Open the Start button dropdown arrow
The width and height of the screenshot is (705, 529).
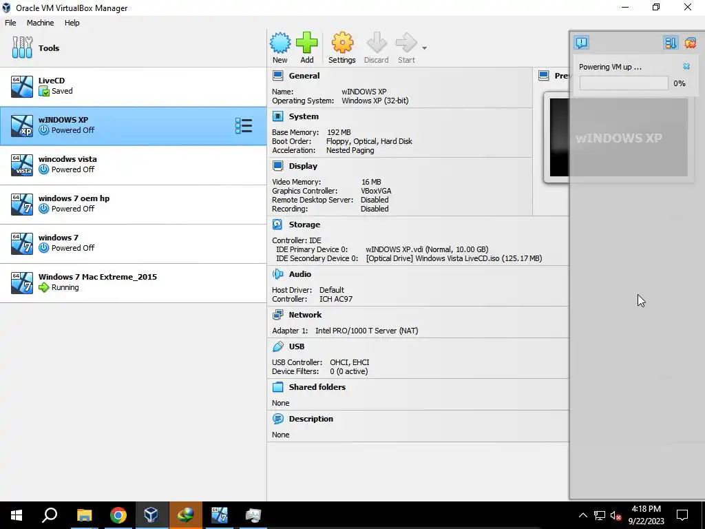coord(424,48)
